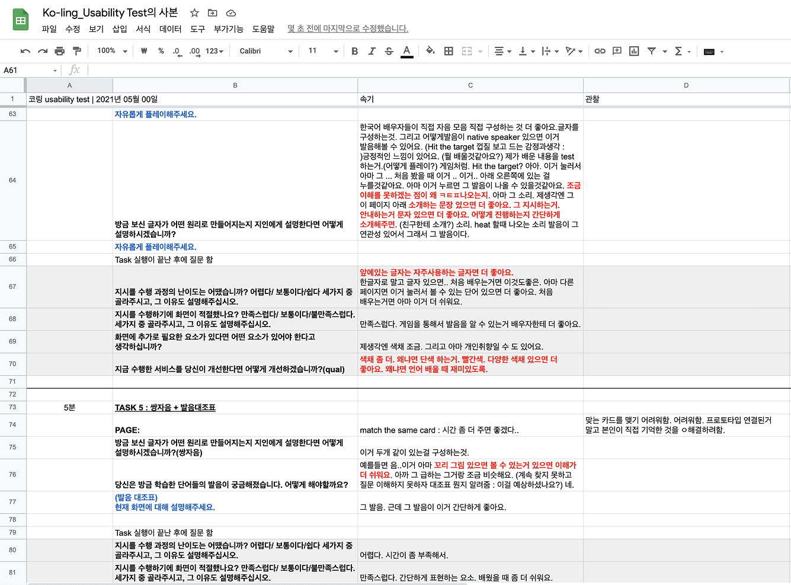Open the text color picker

pos(406,52)
